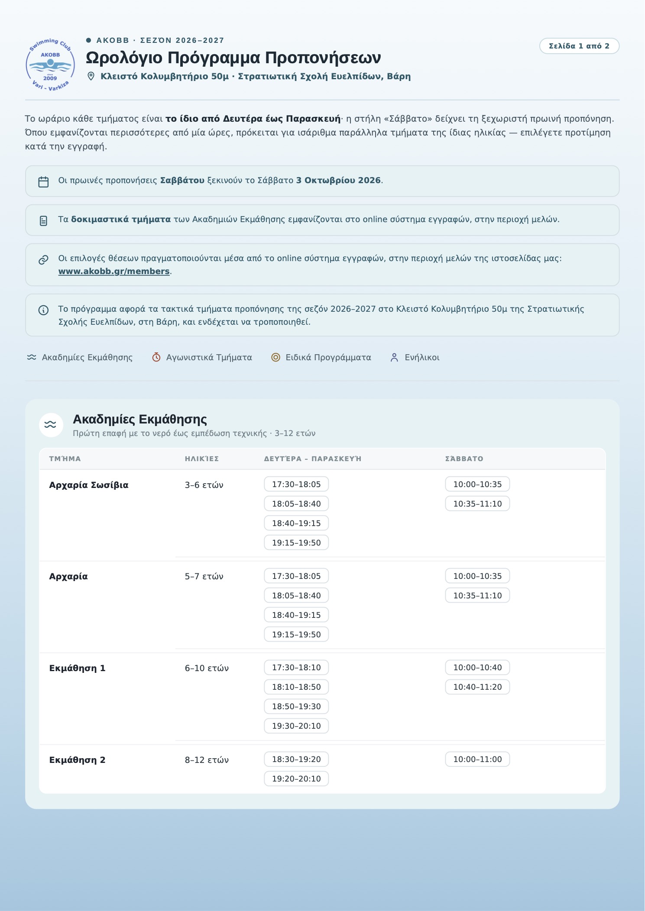
Task: Click the stopwatch icon for Αγωνιστικά Τμήματα
Action: pyautogui.click(x=156, y=357)
